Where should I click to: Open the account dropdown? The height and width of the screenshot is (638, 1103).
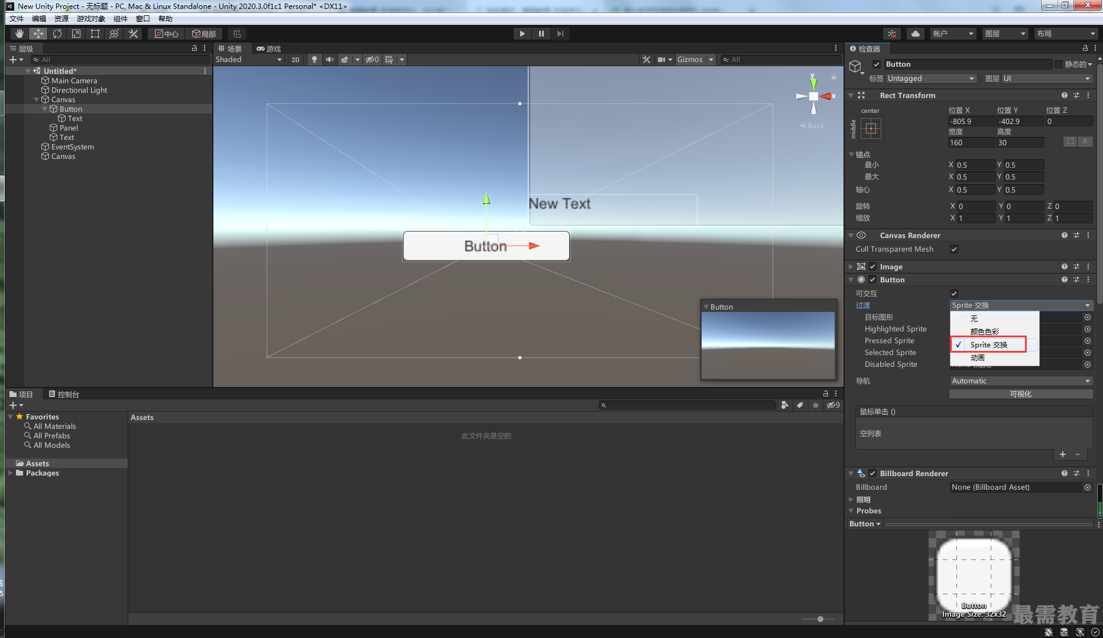pos(953,34)
